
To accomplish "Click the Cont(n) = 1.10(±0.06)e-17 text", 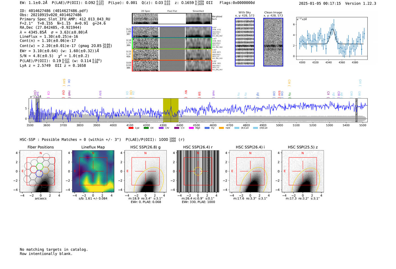I will (48, 41).
